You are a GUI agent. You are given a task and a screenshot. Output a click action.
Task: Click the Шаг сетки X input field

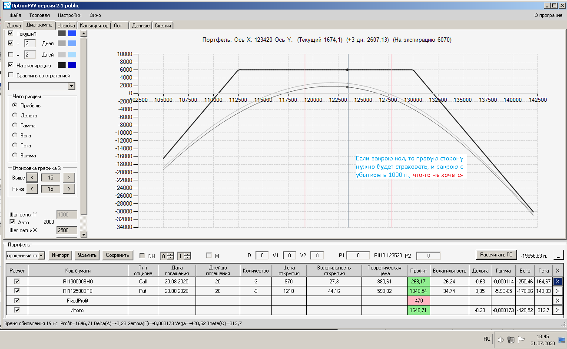click(x=67, y=230)
